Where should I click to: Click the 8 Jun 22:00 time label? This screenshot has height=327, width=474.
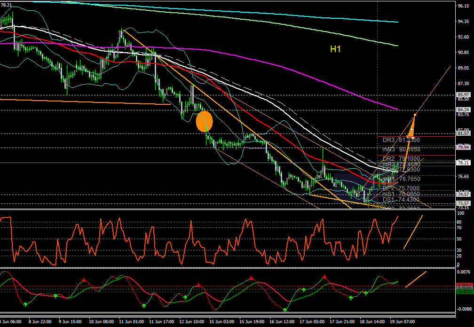[40, 321]
